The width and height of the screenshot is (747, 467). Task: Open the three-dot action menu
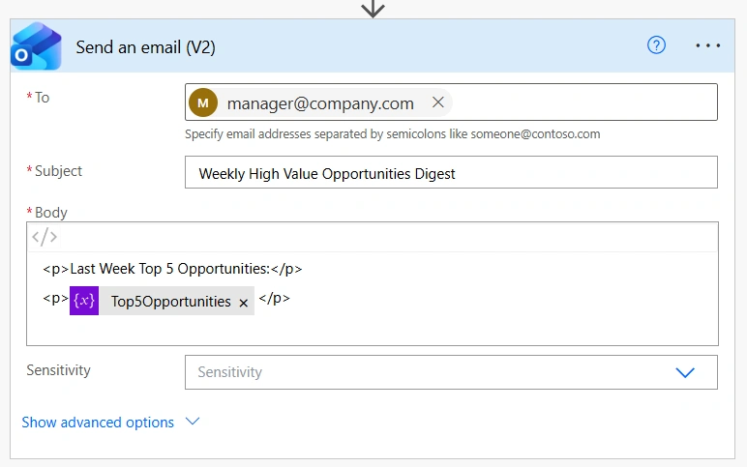707,45
